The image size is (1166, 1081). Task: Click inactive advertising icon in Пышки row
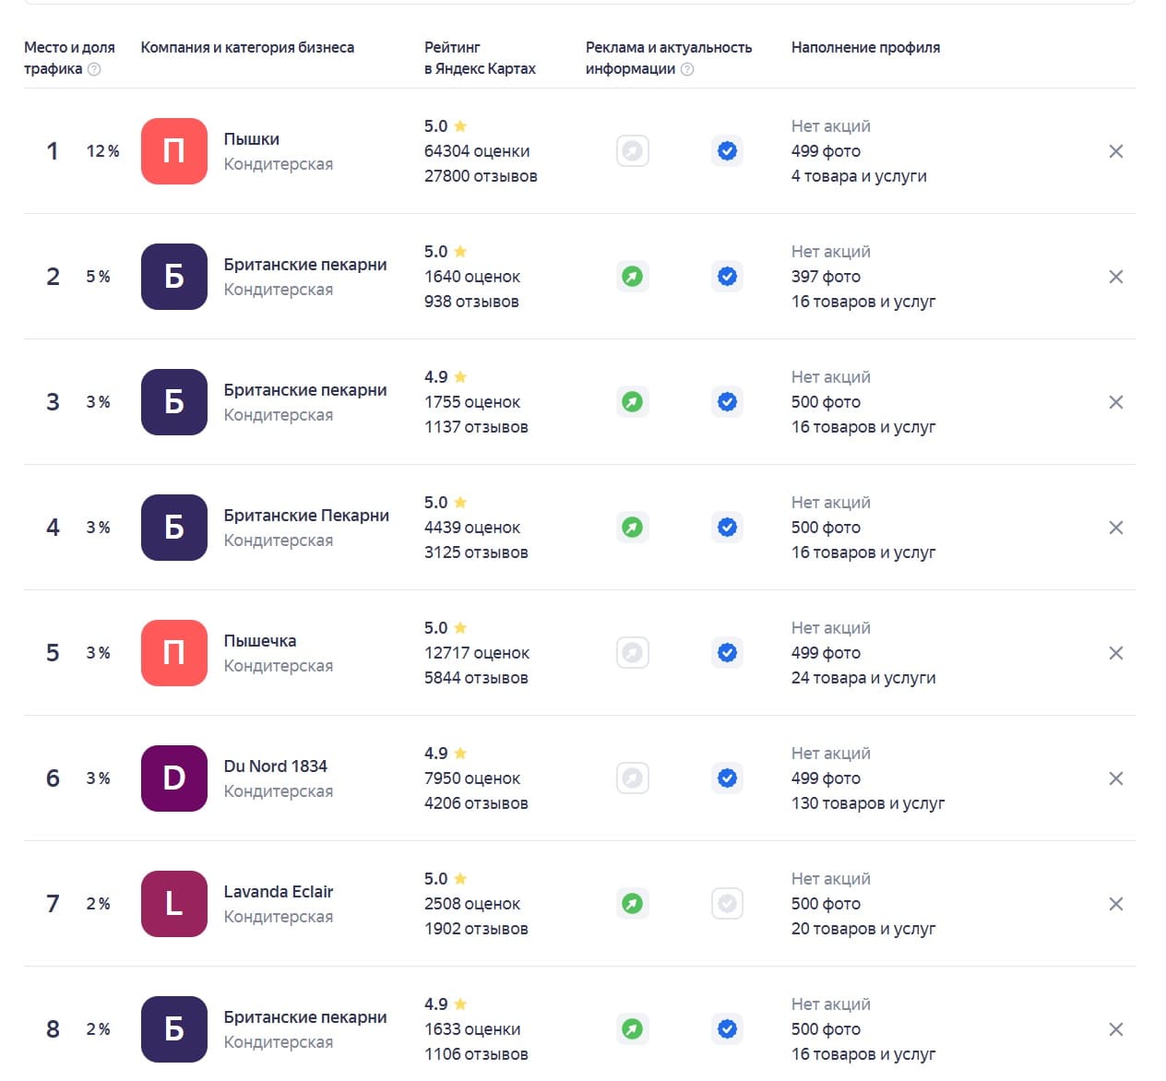(632, 151)
